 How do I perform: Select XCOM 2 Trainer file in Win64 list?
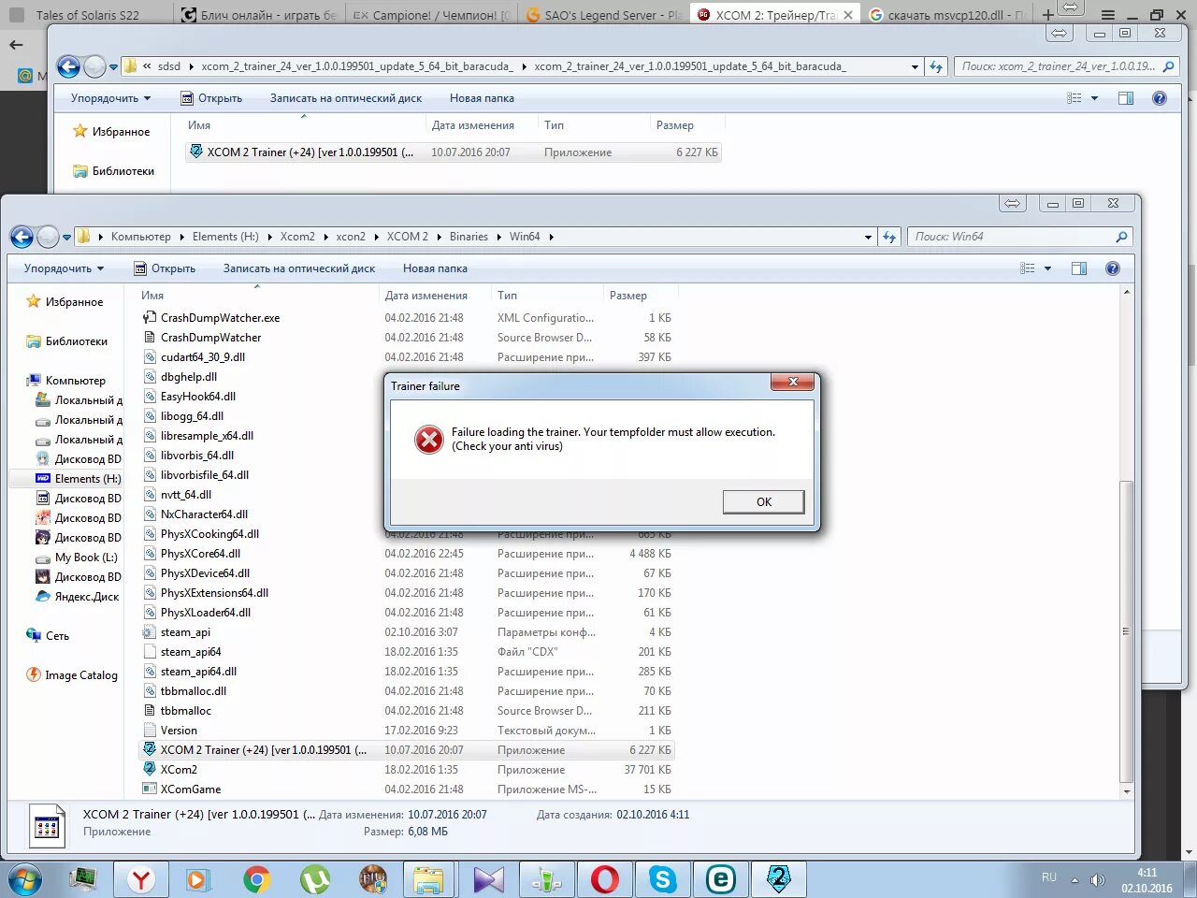pyautogui.click(x=406, y=750)
